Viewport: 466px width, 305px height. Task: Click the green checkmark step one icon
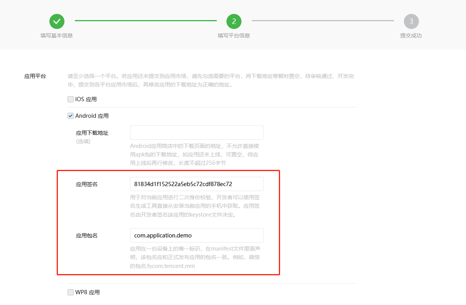tap(57, 21)
